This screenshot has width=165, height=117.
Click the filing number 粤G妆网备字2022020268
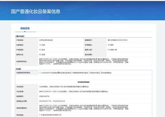pos(117,40)
